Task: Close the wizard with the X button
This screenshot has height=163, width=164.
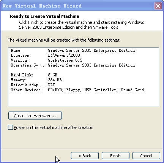Action: pyautogui.click(x=158, y=6)
